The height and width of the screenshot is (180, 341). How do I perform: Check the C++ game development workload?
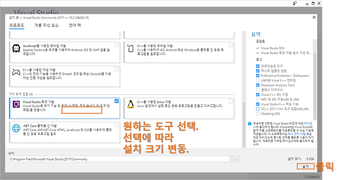117,69
